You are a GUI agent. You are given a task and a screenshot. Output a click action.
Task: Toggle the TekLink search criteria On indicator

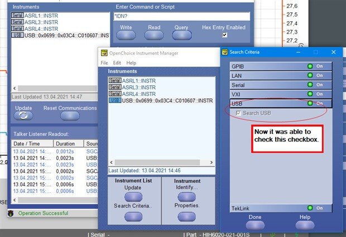click(310, 208)
